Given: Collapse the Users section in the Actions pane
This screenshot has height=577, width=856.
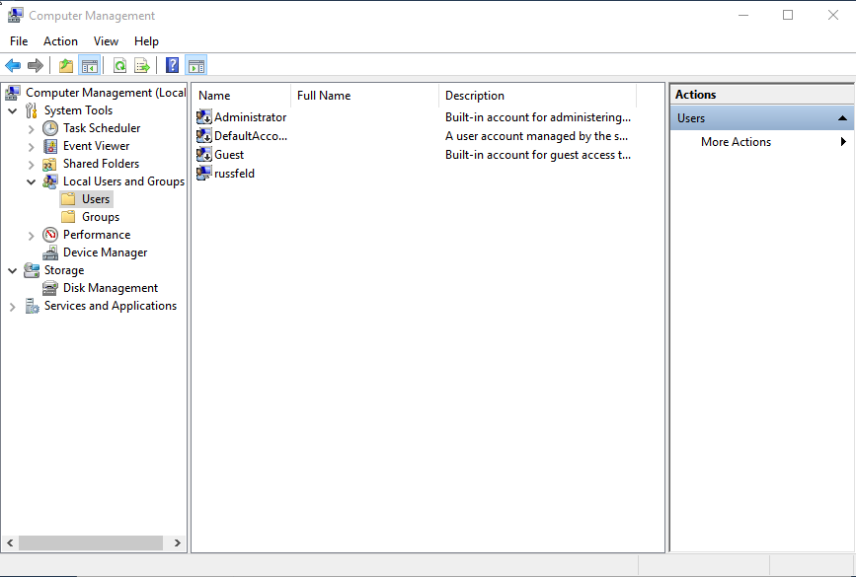Looking at the screenshot, I should [x=842, y=118].
